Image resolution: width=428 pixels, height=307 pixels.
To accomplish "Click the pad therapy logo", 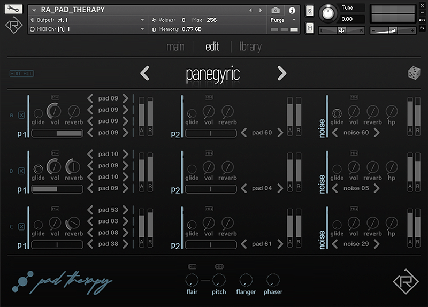I will [x=62, y=283].
